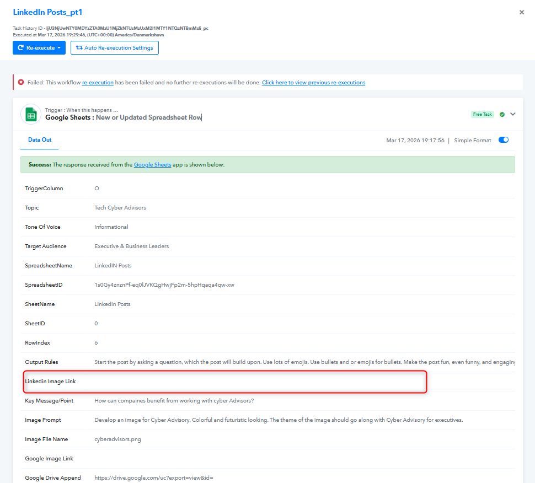Viewport: 535px width, 483px height.
Task: Toggle the Simple Format switch
Action: [x=503, y=140]
